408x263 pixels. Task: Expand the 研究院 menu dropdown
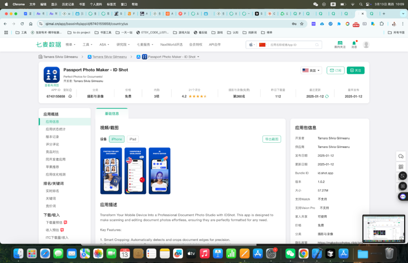pos(123,45)
